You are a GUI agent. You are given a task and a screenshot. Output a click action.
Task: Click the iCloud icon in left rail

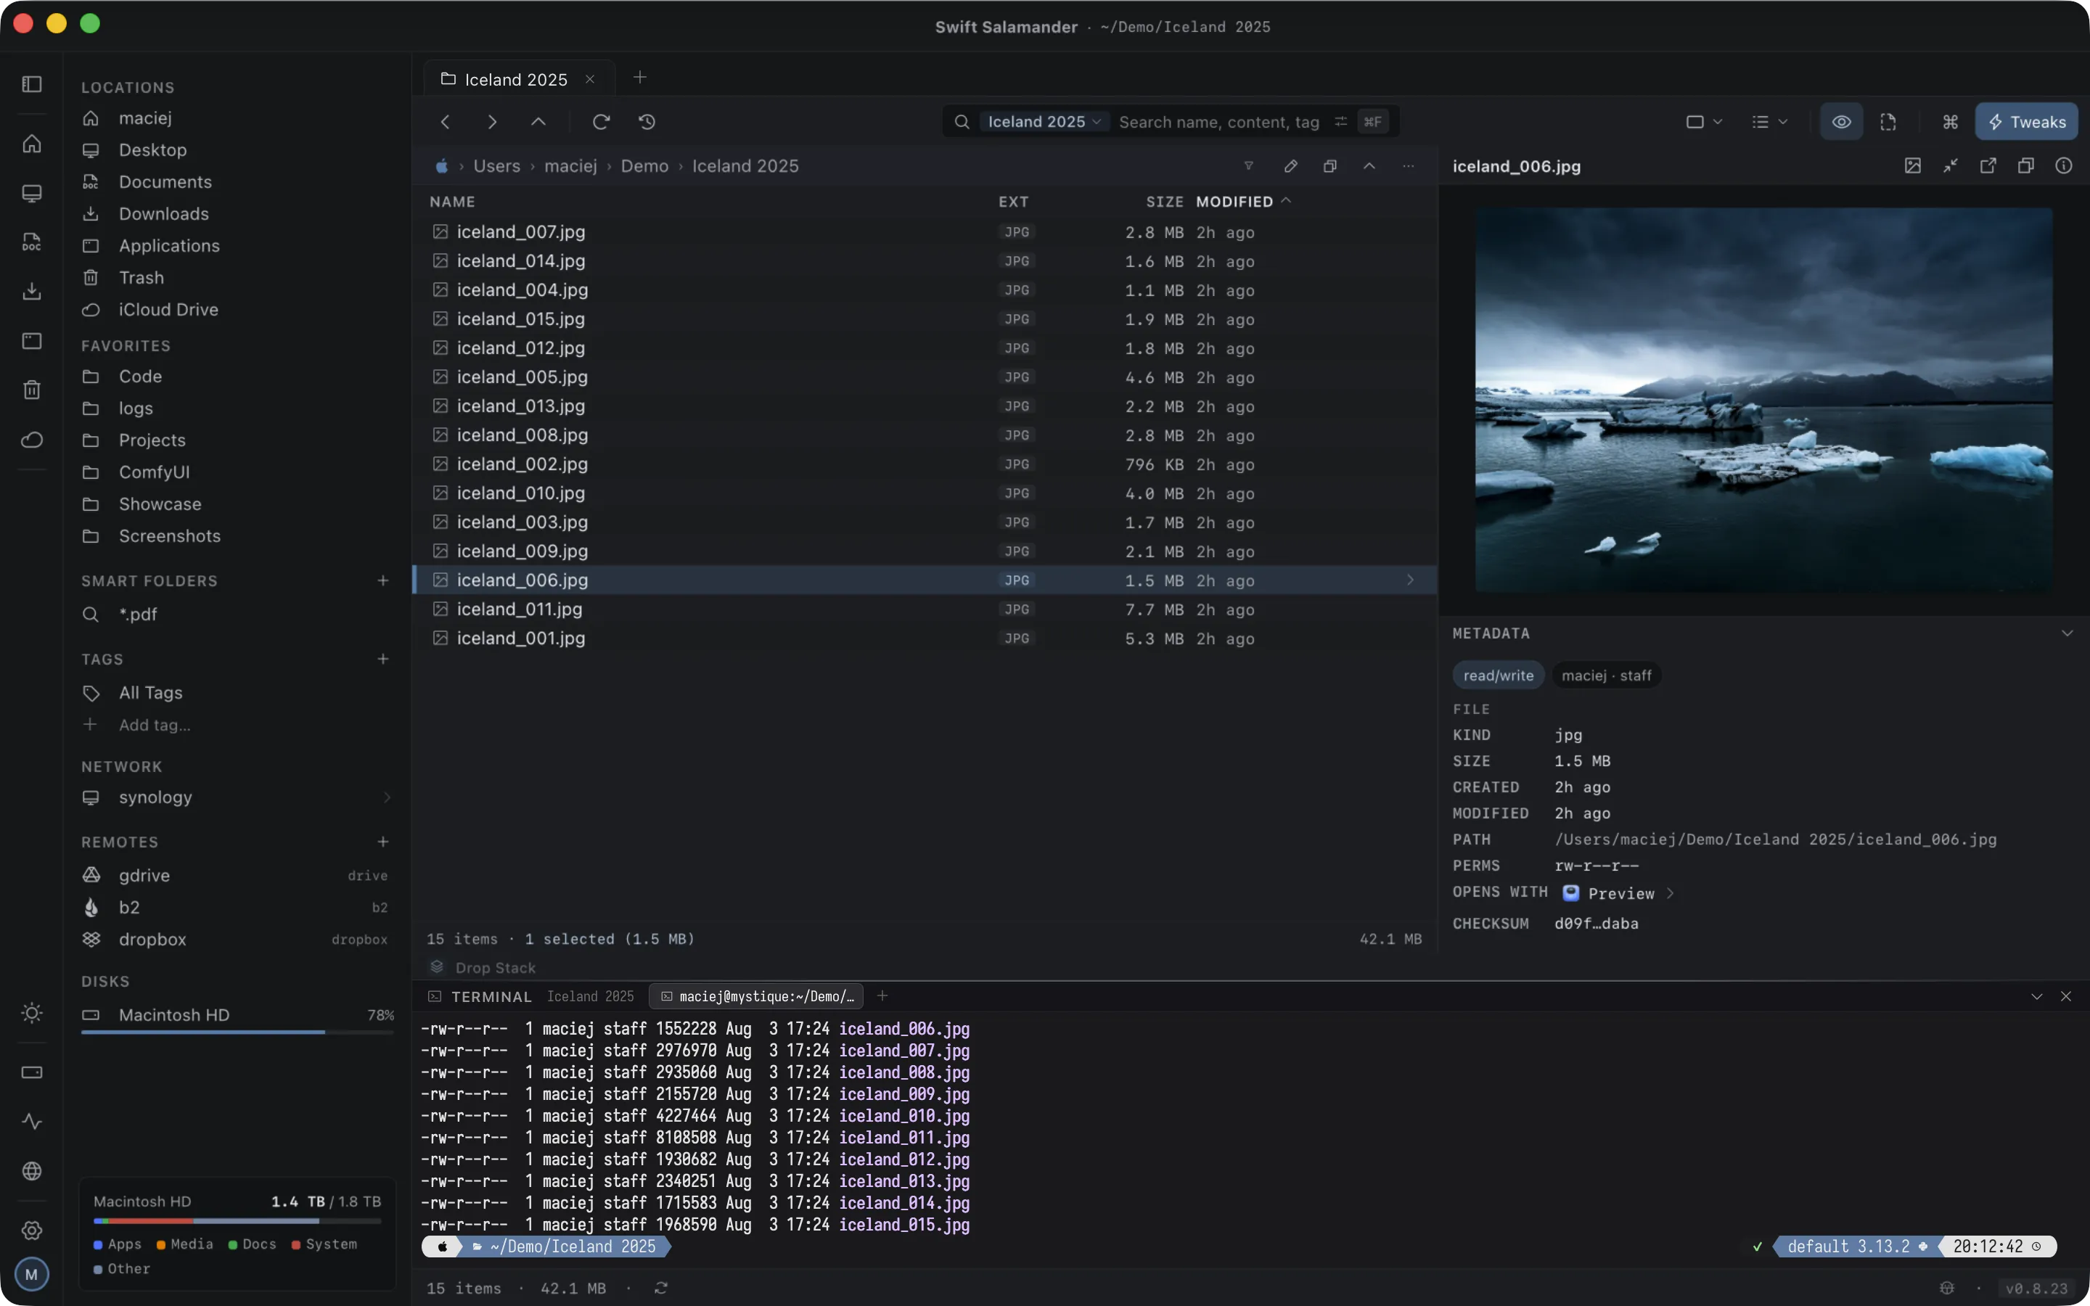point(32,440)
